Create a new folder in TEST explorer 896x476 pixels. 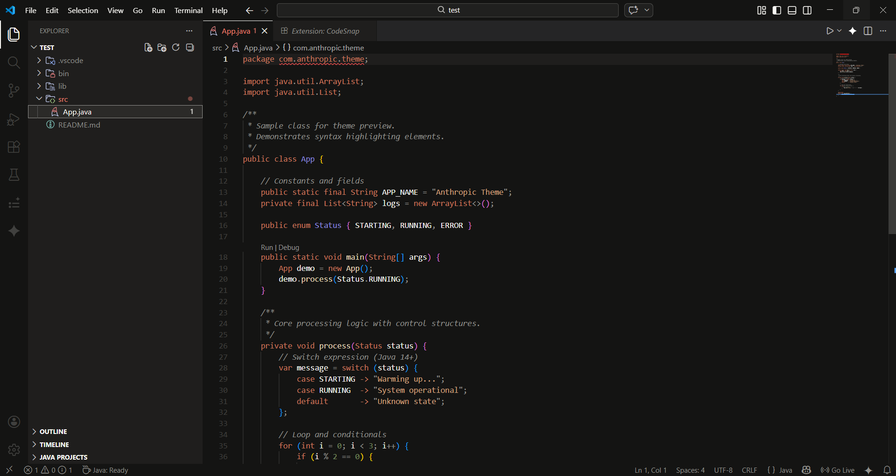coord(162,47)
